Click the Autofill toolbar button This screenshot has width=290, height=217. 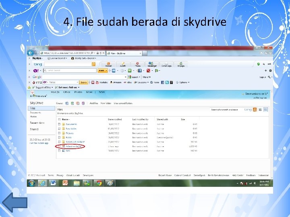123,64
